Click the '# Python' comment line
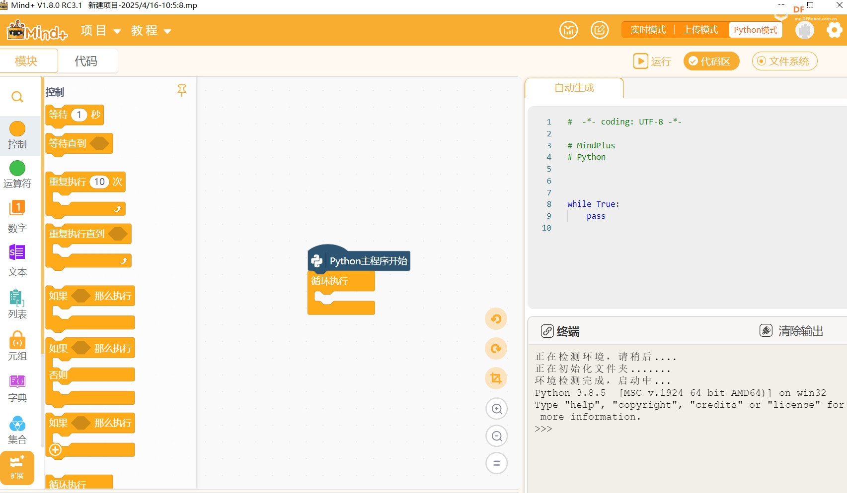847x493 pixels. coord(586,157)
